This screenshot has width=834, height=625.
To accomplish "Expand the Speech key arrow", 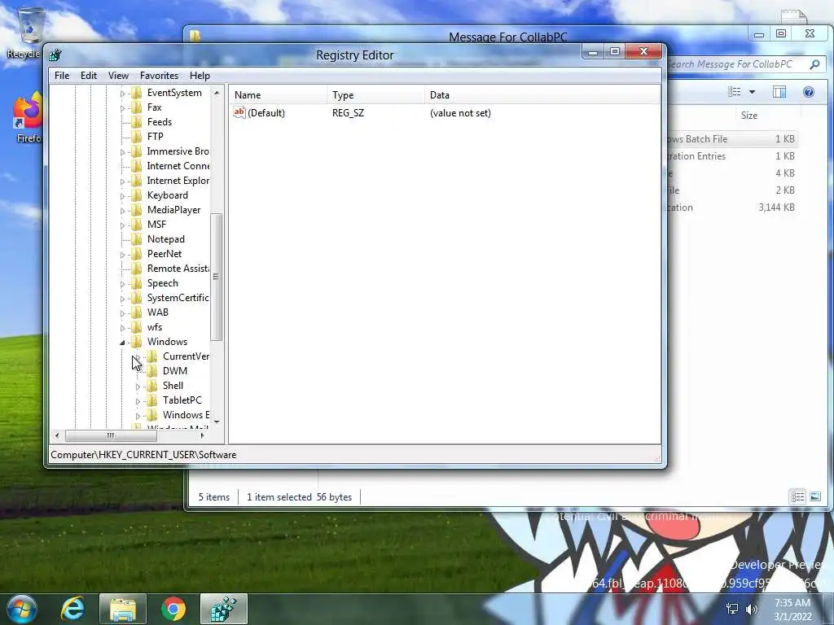I will [x=122, y=284].
